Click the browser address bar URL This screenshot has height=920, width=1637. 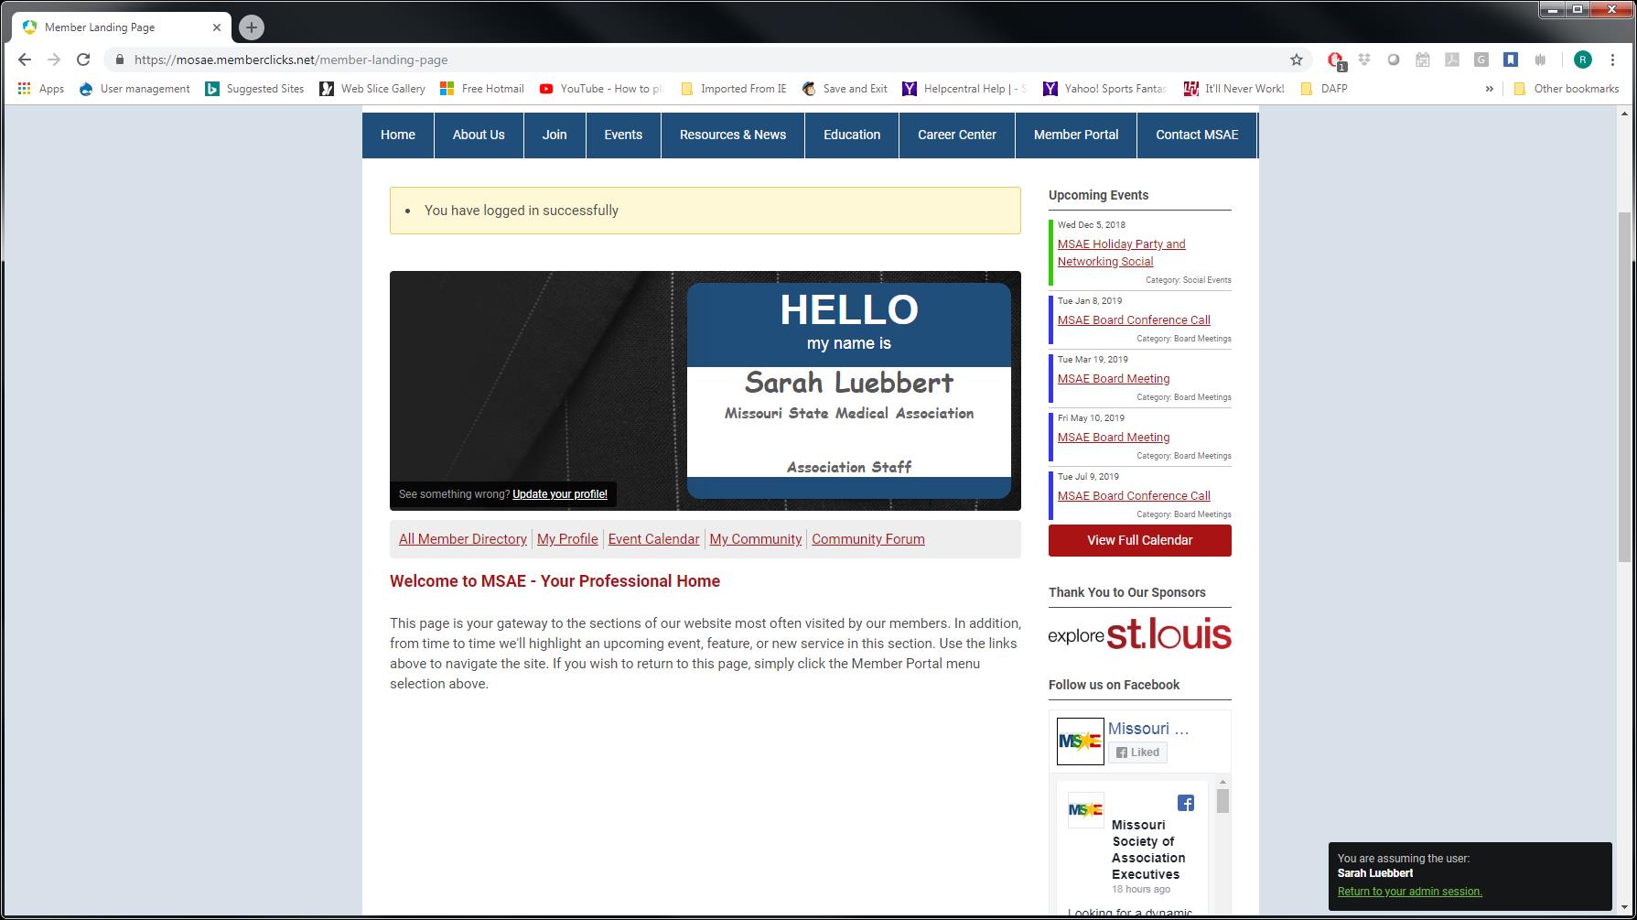291,60
